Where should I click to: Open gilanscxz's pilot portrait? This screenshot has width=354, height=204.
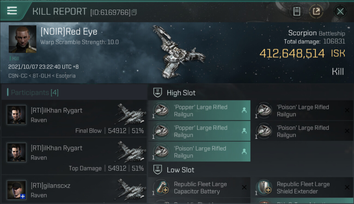point(17,190)
